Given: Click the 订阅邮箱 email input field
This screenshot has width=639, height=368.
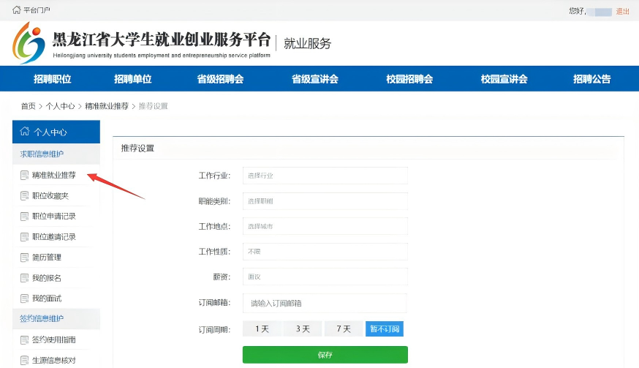Looking at the screenshot, I should pos(325,303).
